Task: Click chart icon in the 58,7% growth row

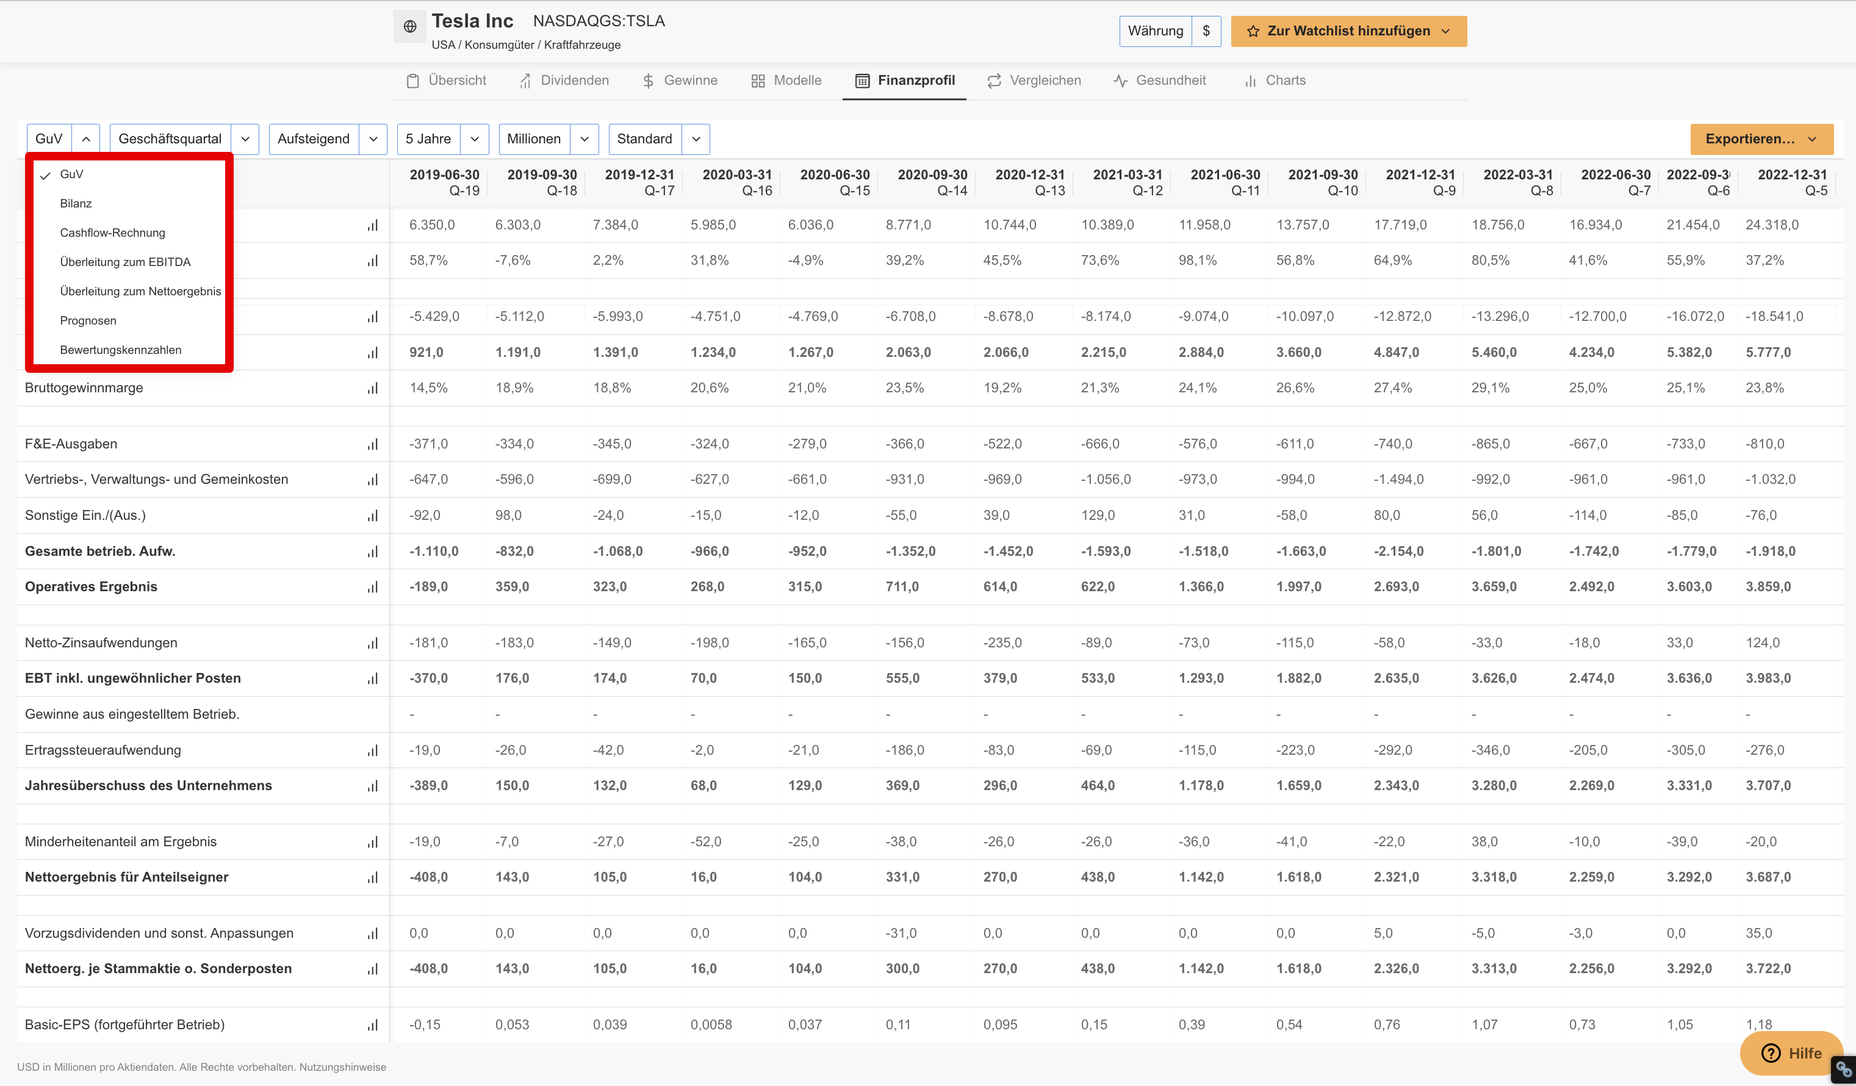Action: 373,261
